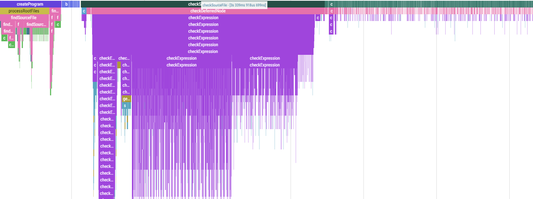Click the lowest green 'c...' block under createProgram
Screen dimensions: 533x199
11,45
